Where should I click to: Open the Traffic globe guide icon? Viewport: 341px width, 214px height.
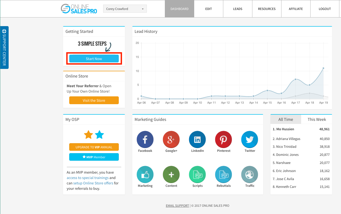coord(249,174)
